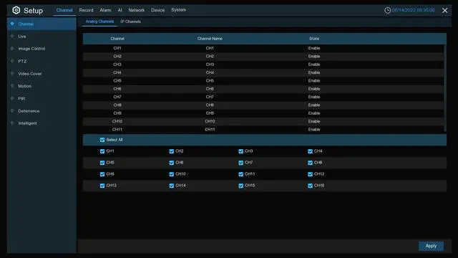Toggle the CH12 checkbox
Viewport: 458px width, 258px height.
coord(310,174)
